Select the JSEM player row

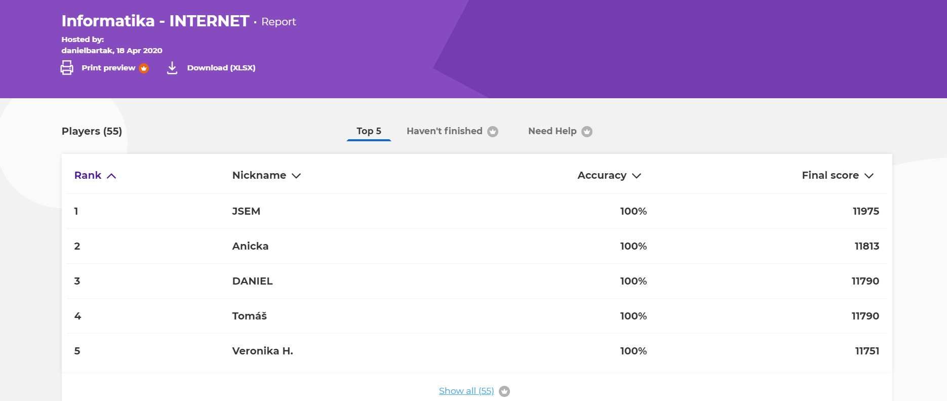click(246, 211)
